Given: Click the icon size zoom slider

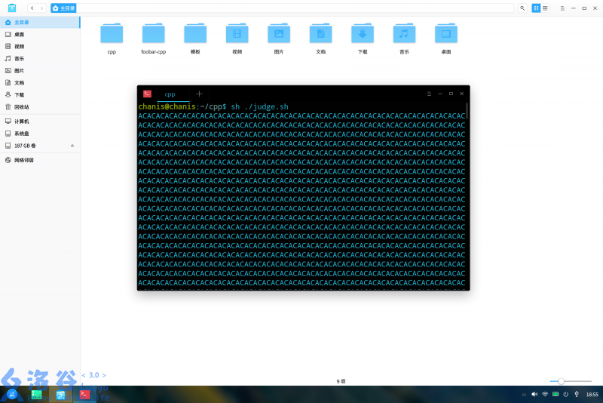Looking at the screenshot, I should point(562,381).
